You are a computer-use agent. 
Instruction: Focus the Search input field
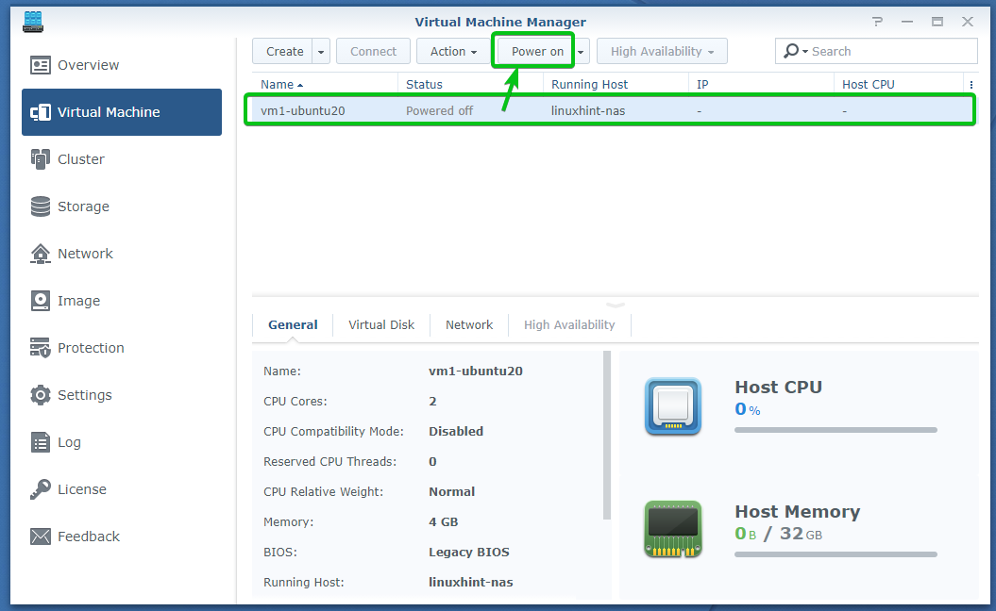point(887,52)
